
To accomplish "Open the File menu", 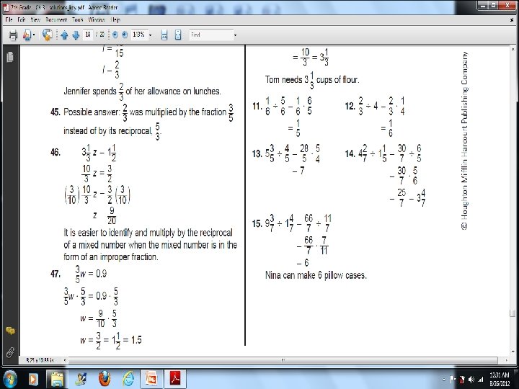I will [x=9, y=20].
